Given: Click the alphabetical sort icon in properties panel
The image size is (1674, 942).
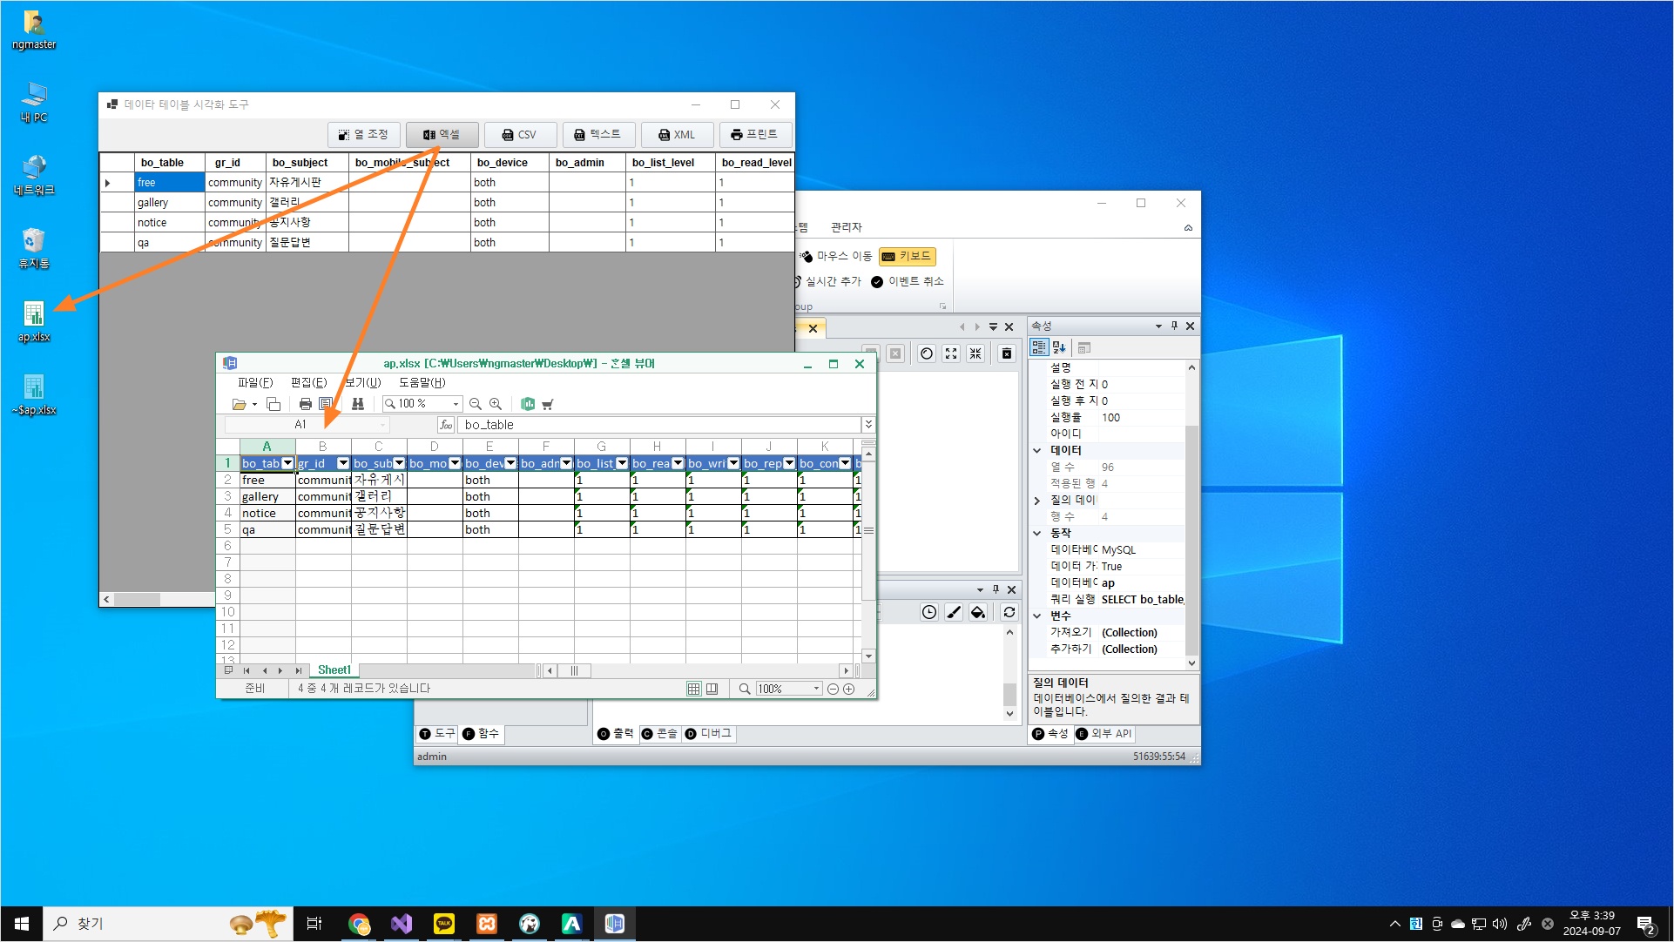Looking at the screenshot, I should coord(1059,347).
